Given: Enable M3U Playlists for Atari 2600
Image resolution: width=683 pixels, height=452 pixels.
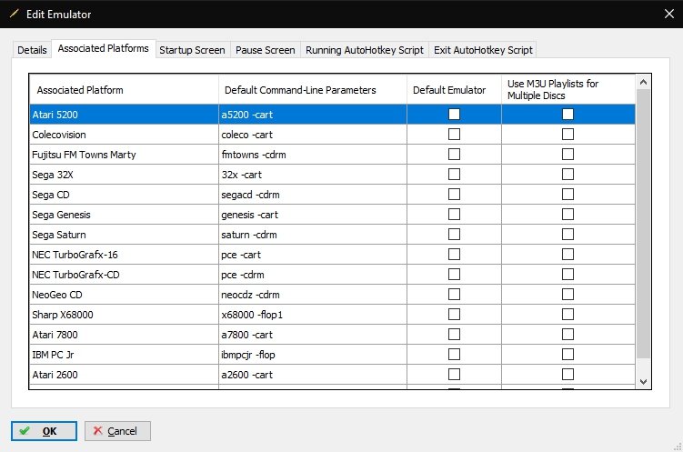Looking at the screenshot, I should coord(567,375).
